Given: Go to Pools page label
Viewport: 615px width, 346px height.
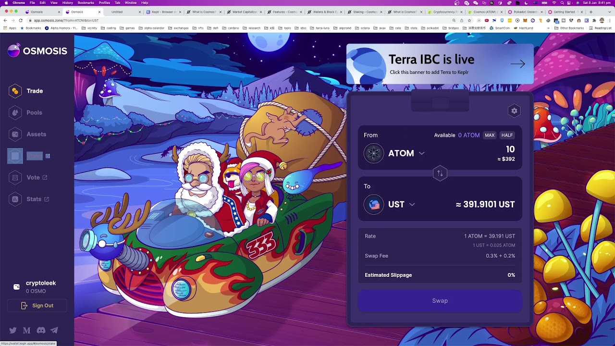Looking at the screenshot, I should (x=34, y=112).
